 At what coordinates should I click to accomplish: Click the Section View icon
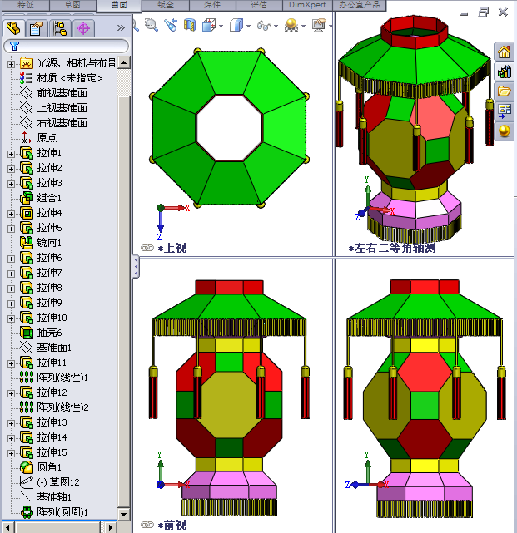190,25
